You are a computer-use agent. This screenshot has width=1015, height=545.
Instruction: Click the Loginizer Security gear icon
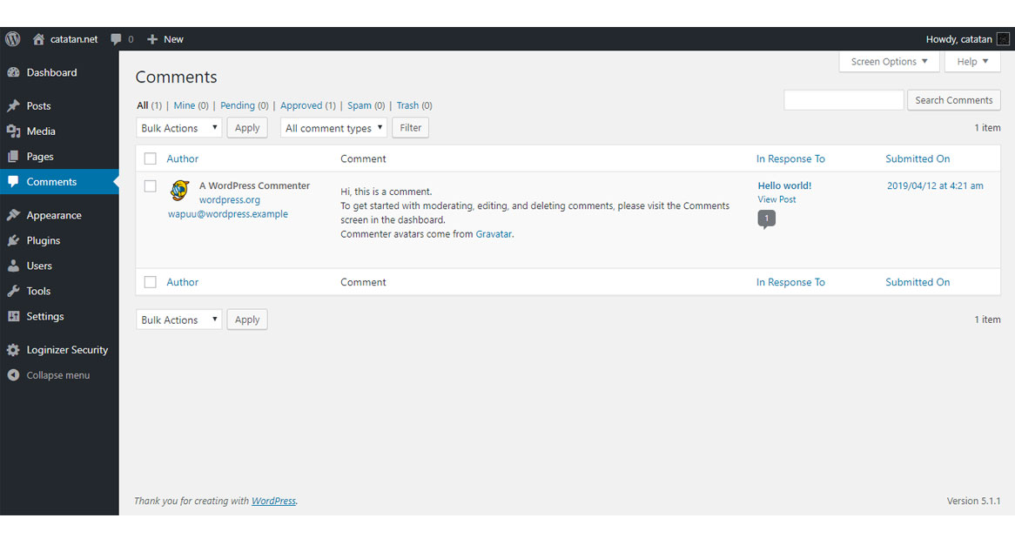click(12, 349)
